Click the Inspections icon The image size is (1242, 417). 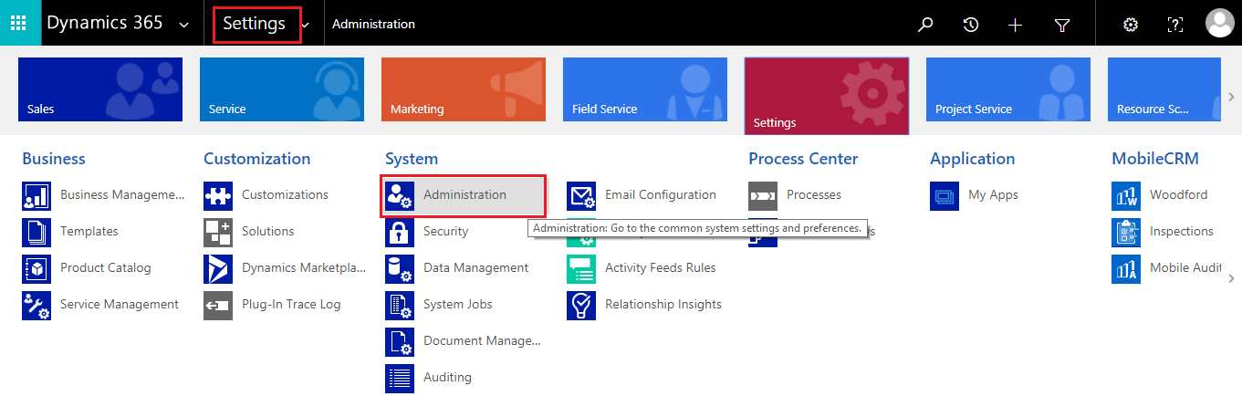click(1126, 232)
